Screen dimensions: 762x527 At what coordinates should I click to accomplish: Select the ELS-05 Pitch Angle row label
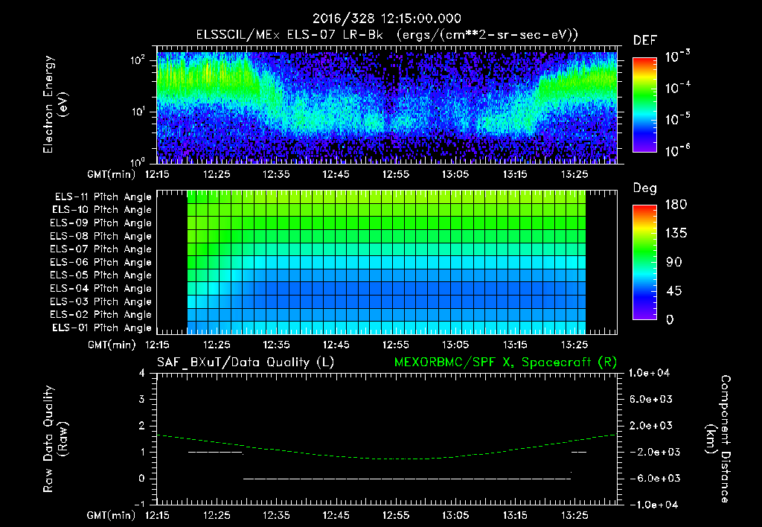tap(101, 275)
